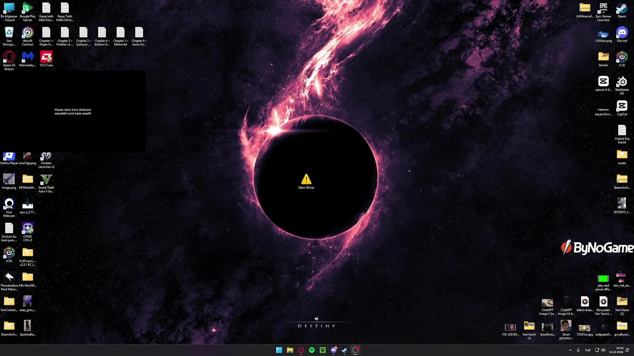Open Discord from the taskbar

click(x=333, y=350)
